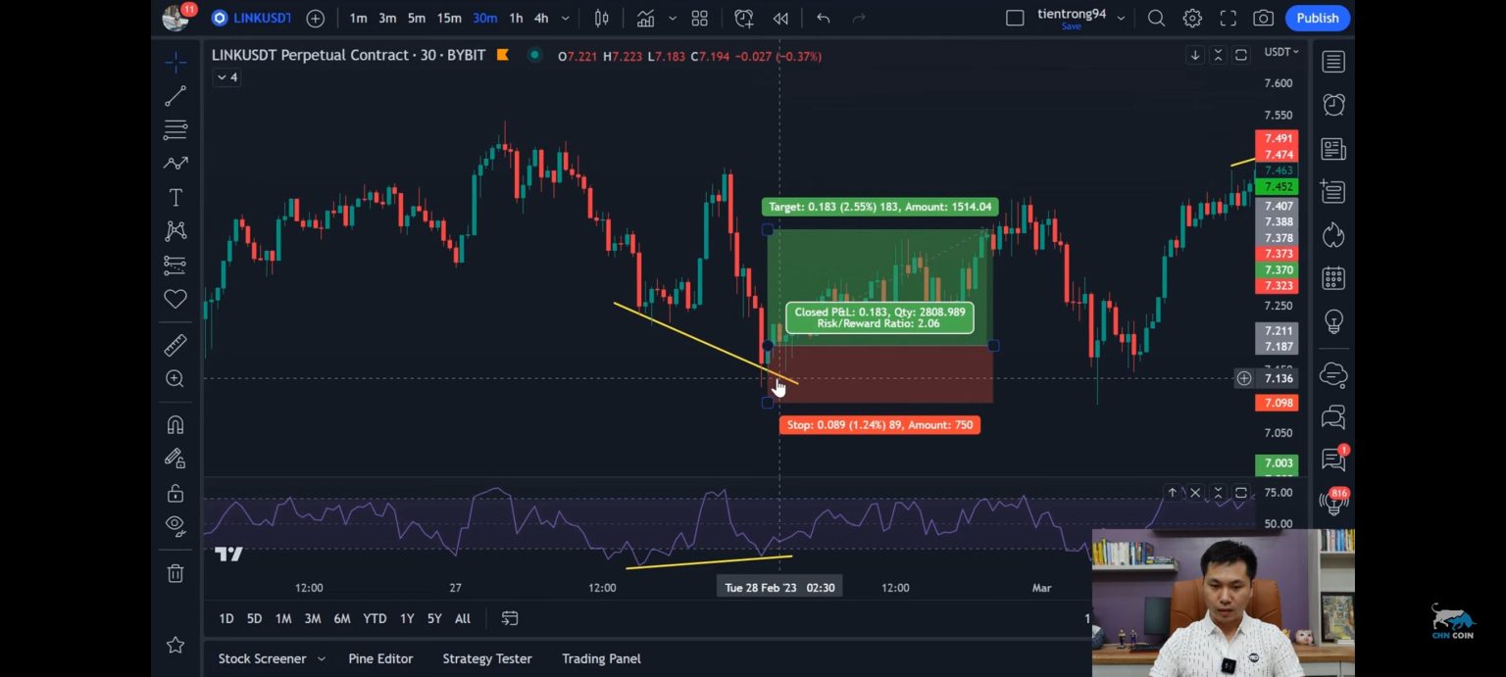Select the ruler measure tool

tap(176, 345)
